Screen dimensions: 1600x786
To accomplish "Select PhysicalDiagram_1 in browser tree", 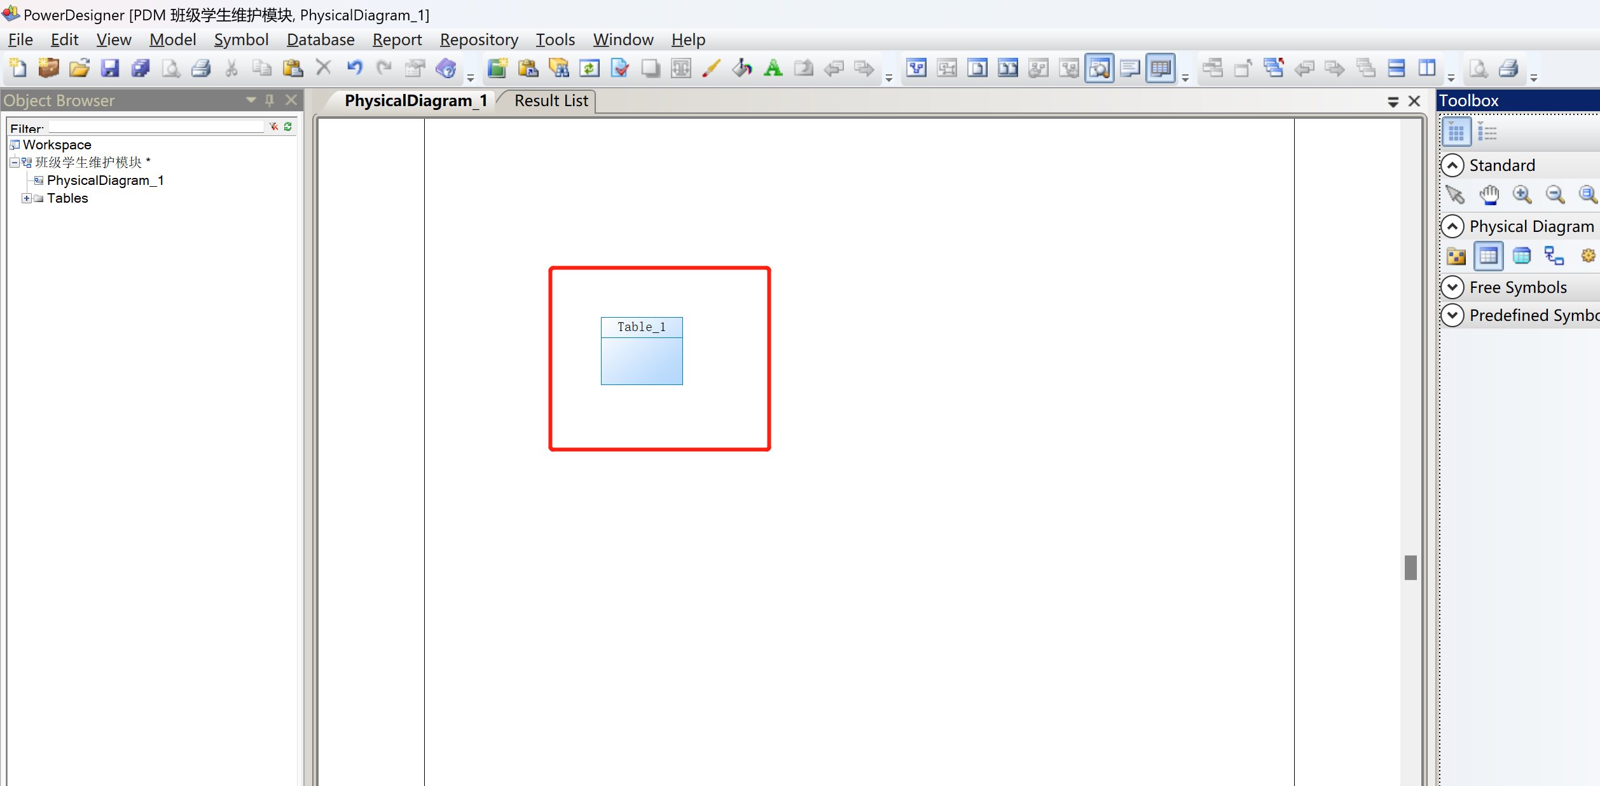I will click(x=105, y=180).
